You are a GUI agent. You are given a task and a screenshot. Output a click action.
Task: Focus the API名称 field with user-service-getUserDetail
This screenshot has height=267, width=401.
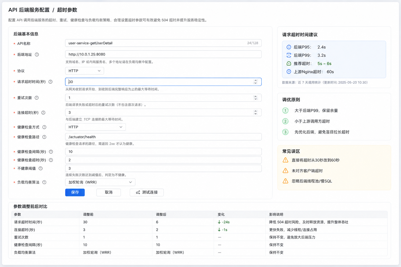tap(163, 43)
